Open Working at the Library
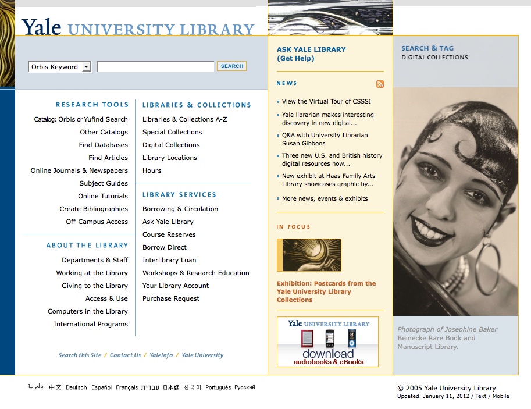This screenshot has height=409, width=531. coord(92,273)
